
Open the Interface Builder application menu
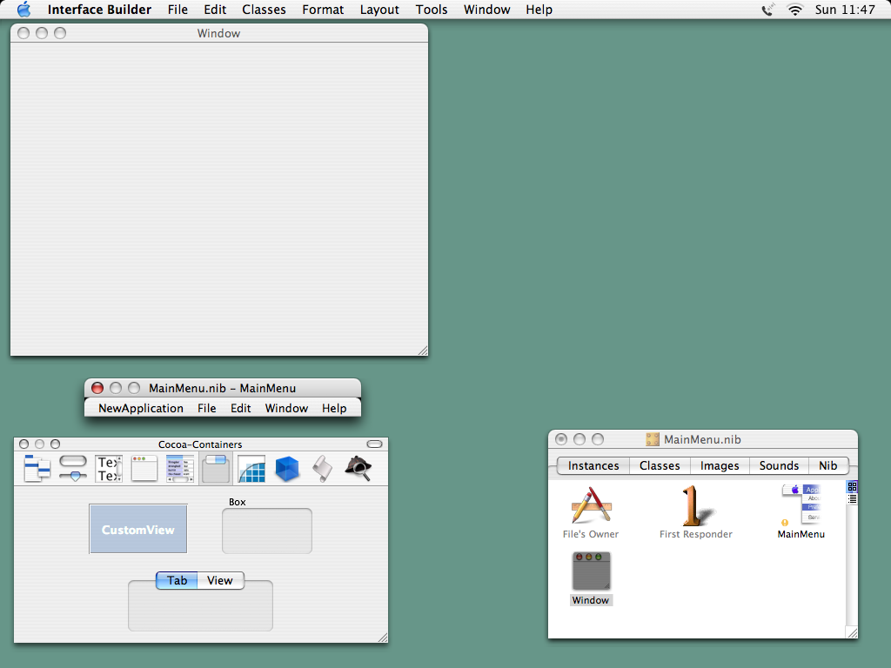click(99, 10)
